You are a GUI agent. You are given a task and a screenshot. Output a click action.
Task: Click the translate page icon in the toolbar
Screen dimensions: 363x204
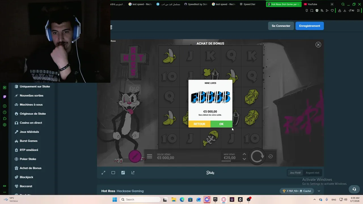pyautogui.click(x=322, y=10)
